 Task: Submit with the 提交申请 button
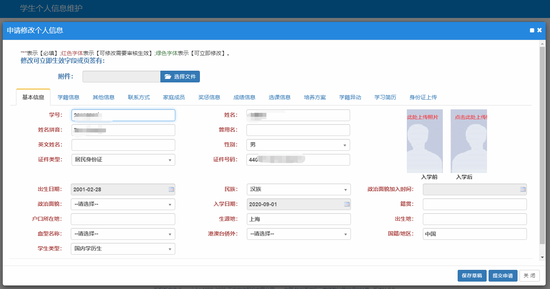[503, 276]
